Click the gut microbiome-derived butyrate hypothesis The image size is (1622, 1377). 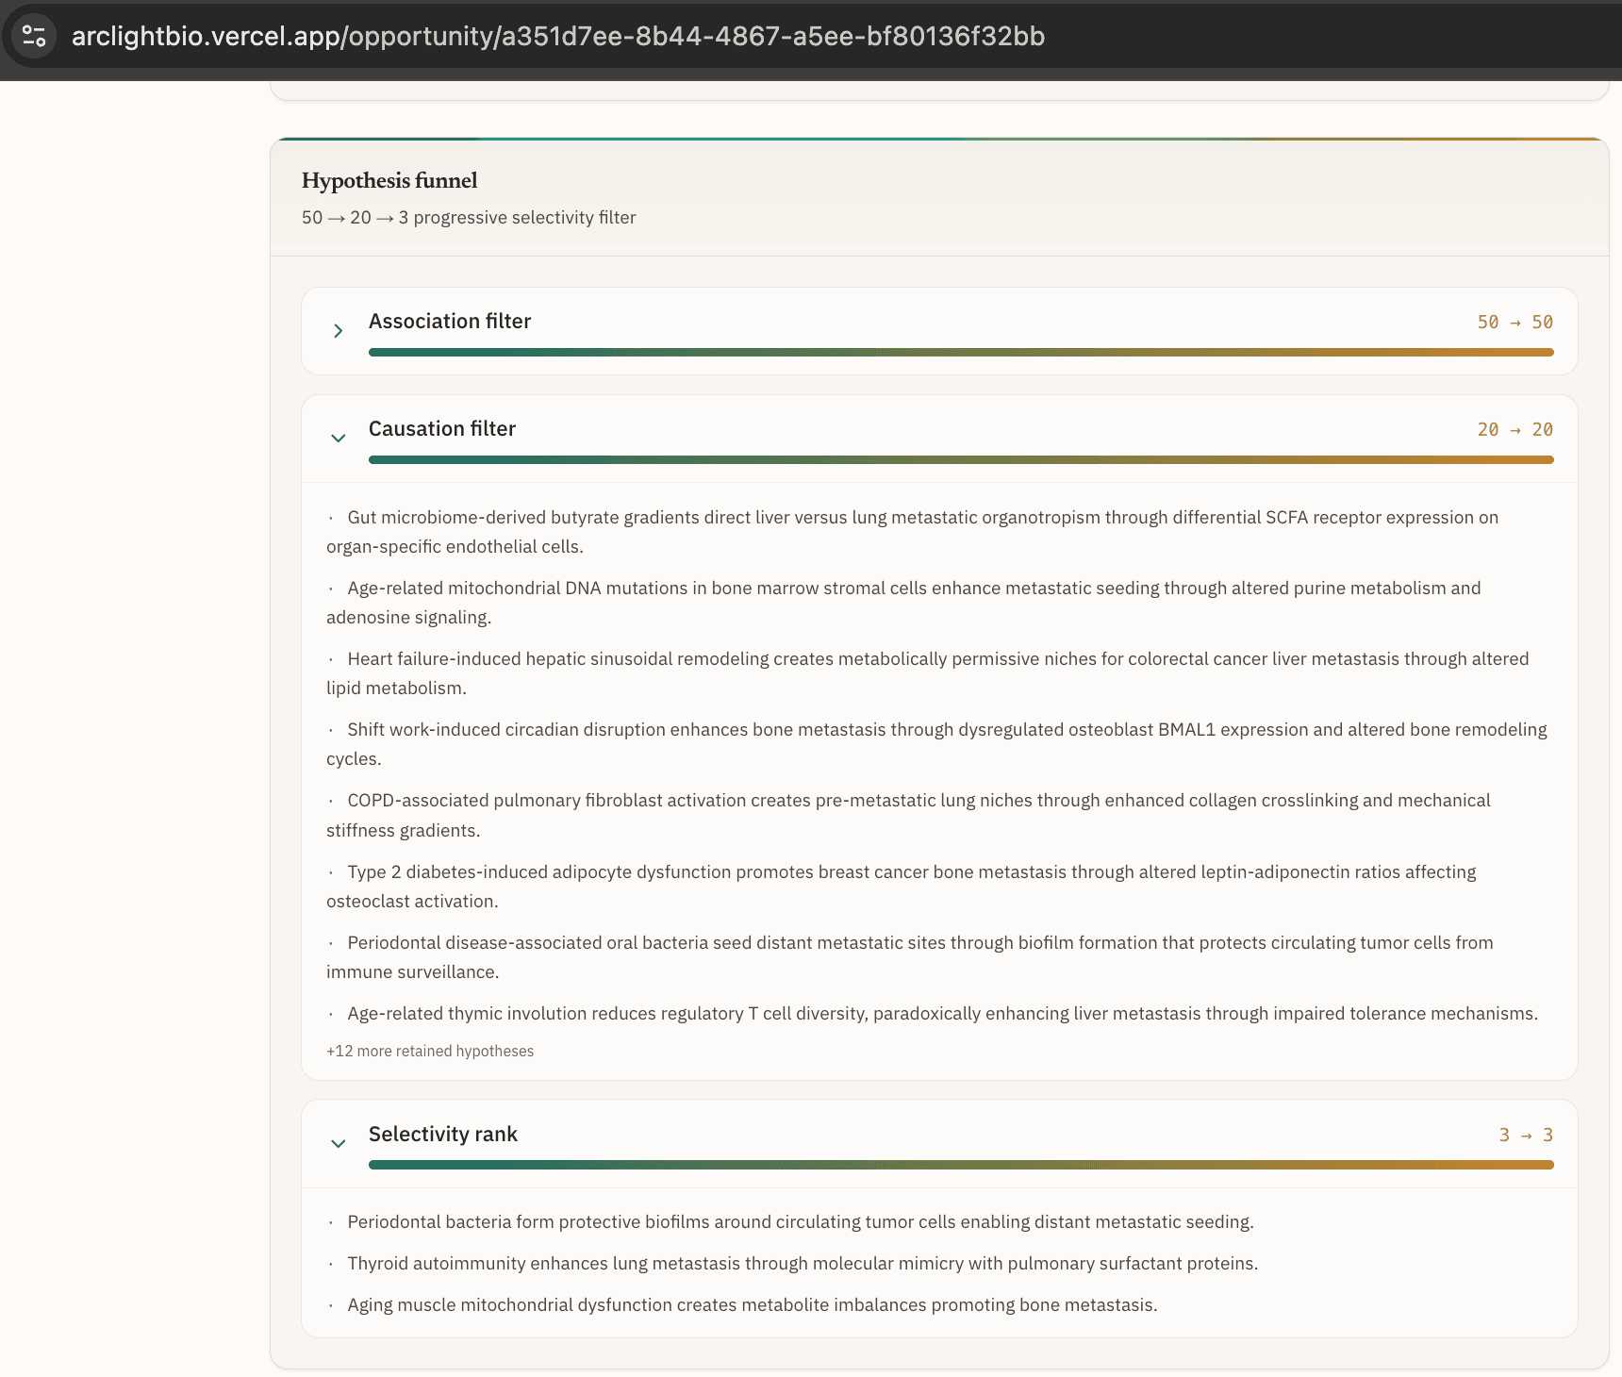913,532
